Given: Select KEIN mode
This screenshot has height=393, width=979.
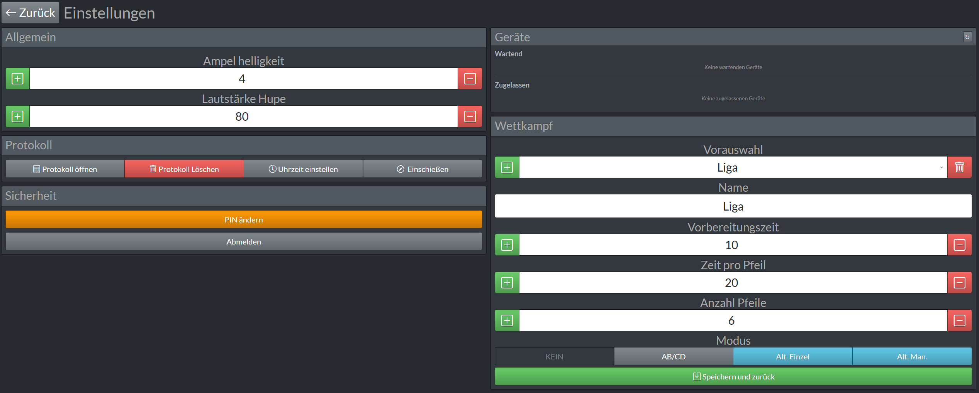Looking at the screenshot, I should point(554,356).
